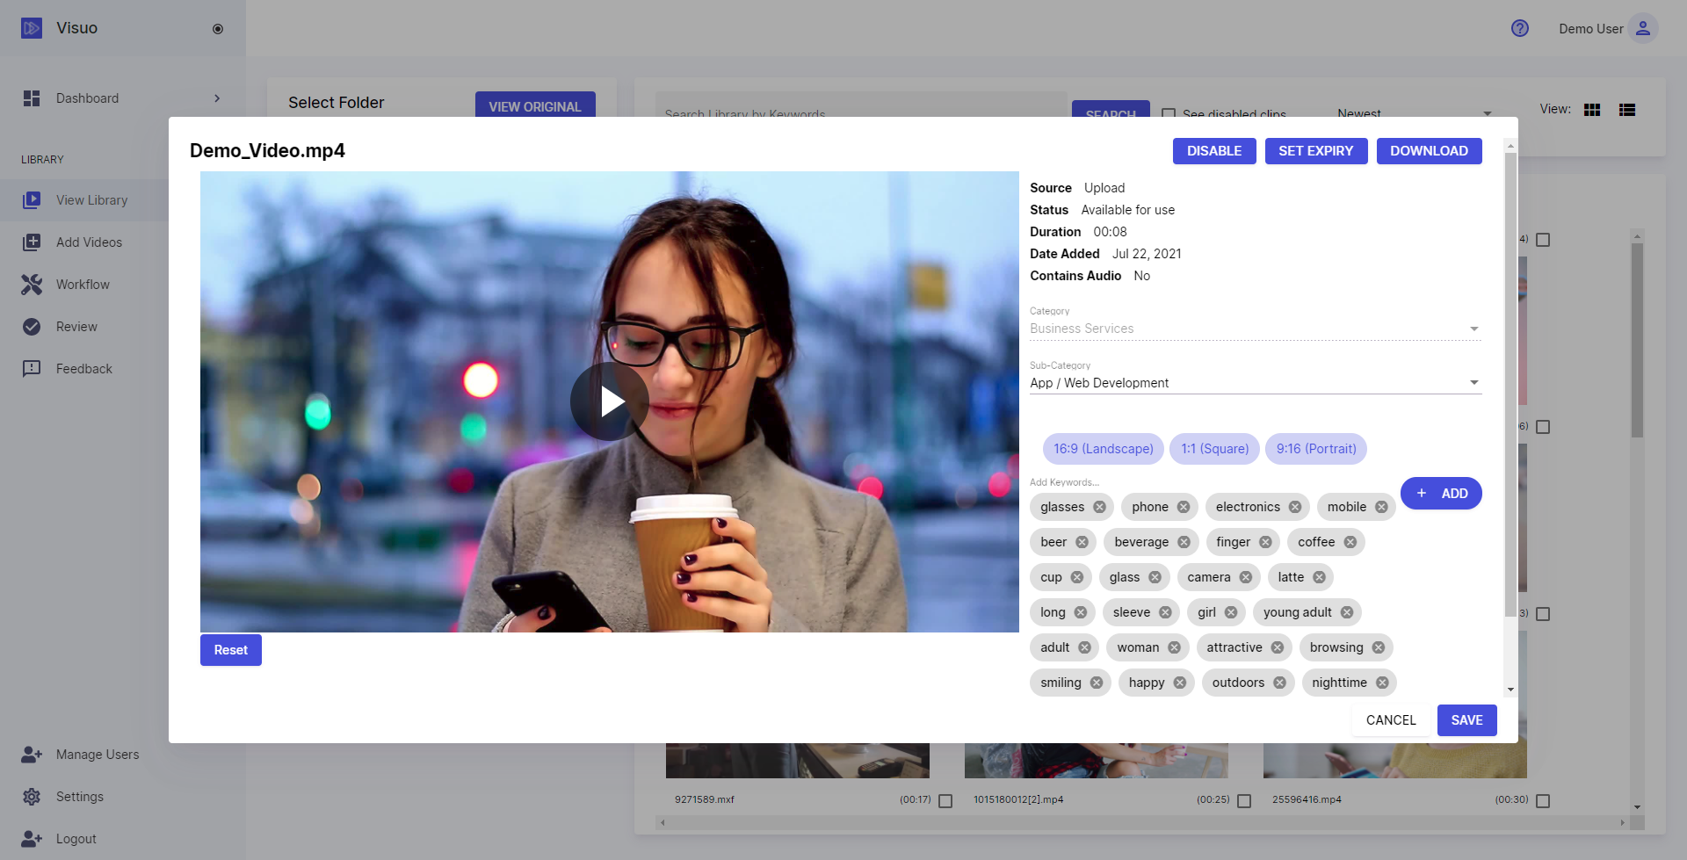This screenshot has width=1687, height=860.
Task: Delete the 'nighttime' keyword chip
Action: tap(1382, 683)
